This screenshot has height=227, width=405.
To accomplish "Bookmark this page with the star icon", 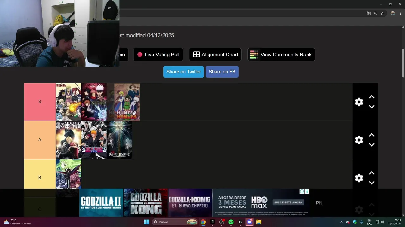I will click(382, 13).
